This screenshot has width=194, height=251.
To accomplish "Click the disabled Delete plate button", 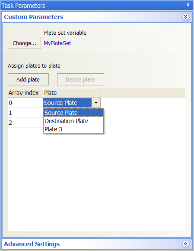I will click(x=80, y=79).
